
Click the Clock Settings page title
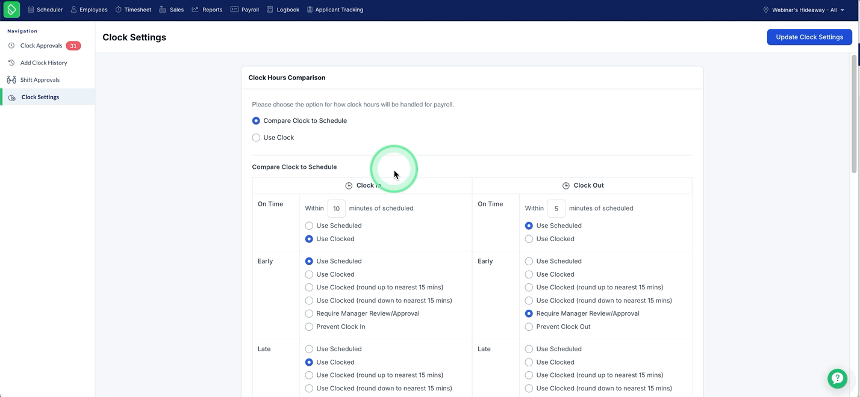pos(134,37)
